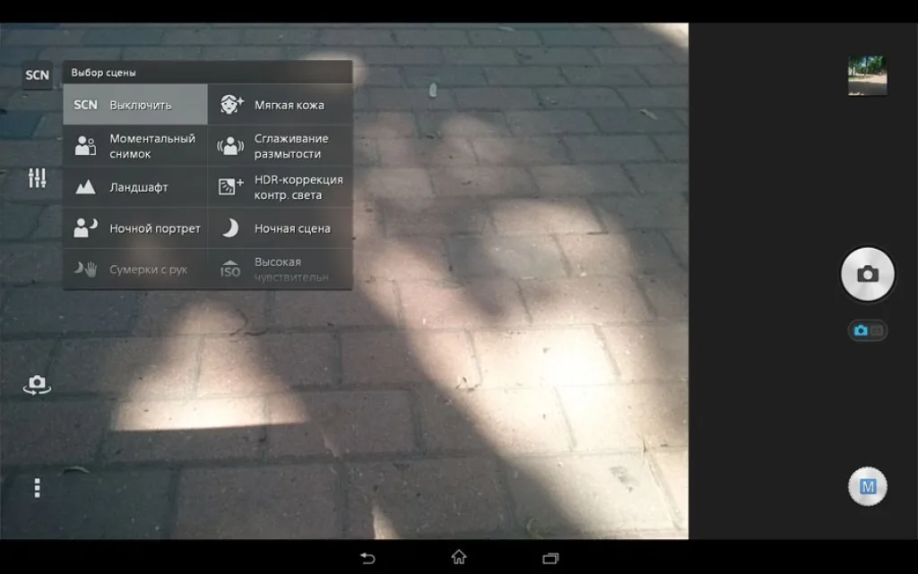Open the M capture mode button
The height and width of the screenshot is (574, 918).
[x=867, y=486]
